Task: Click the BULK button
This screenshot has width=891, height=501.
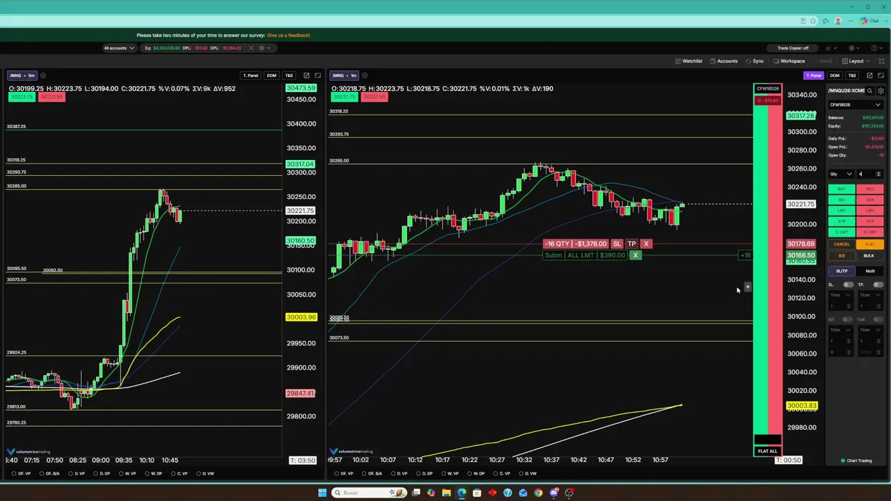Action: click(x=870, y=255)
